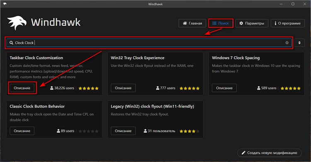The image size is (311, 162).
Task: Maximize the Windhawk window
Action: tap(293, 4)
